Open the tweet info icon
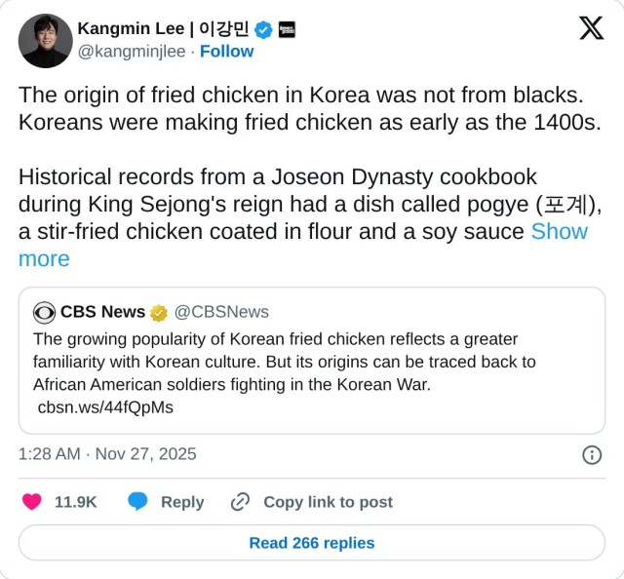 [591, 454]
